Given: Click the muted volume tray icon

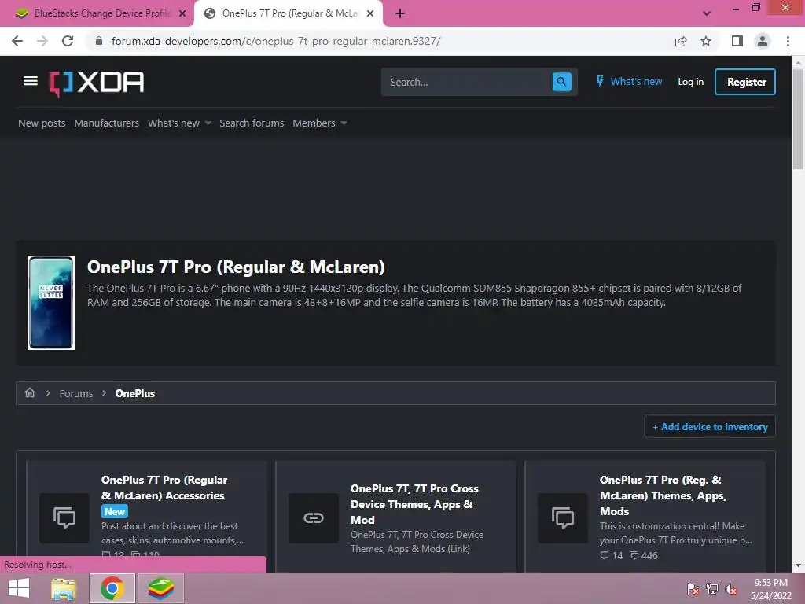Looking at the screenshot, I should pos(731,588).
